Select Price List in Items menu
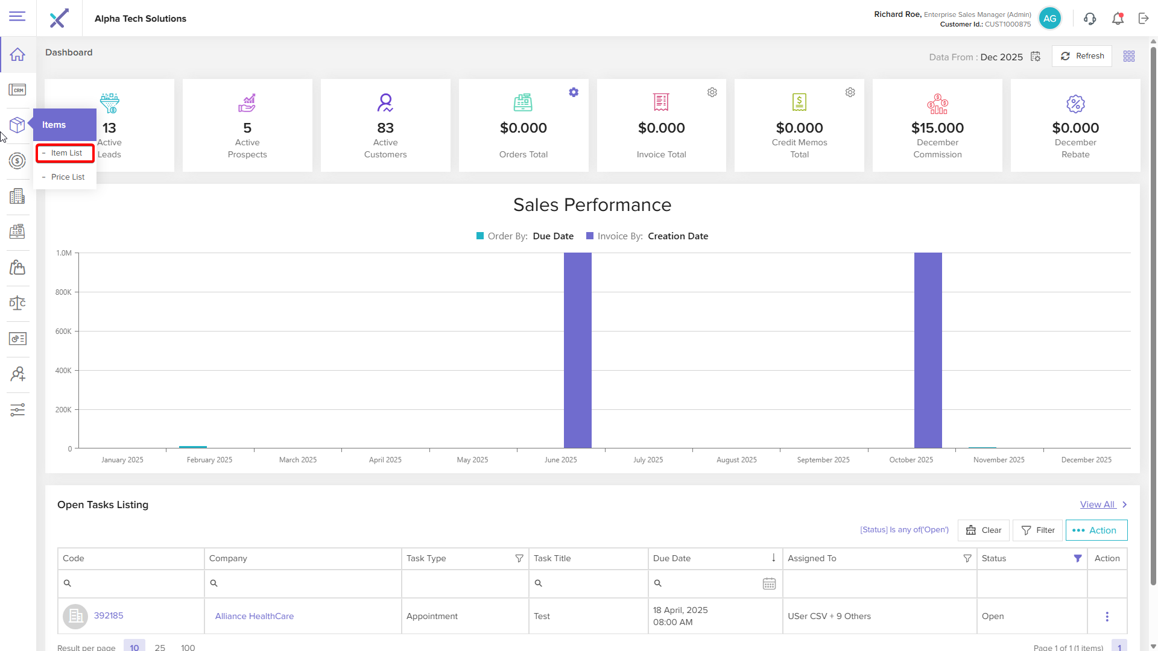Viewport: 1158px width, 651px height. click(x=68, y=177)
